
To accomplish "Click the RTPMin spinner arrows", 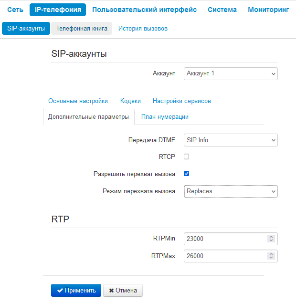I will [x=271, y=239].
